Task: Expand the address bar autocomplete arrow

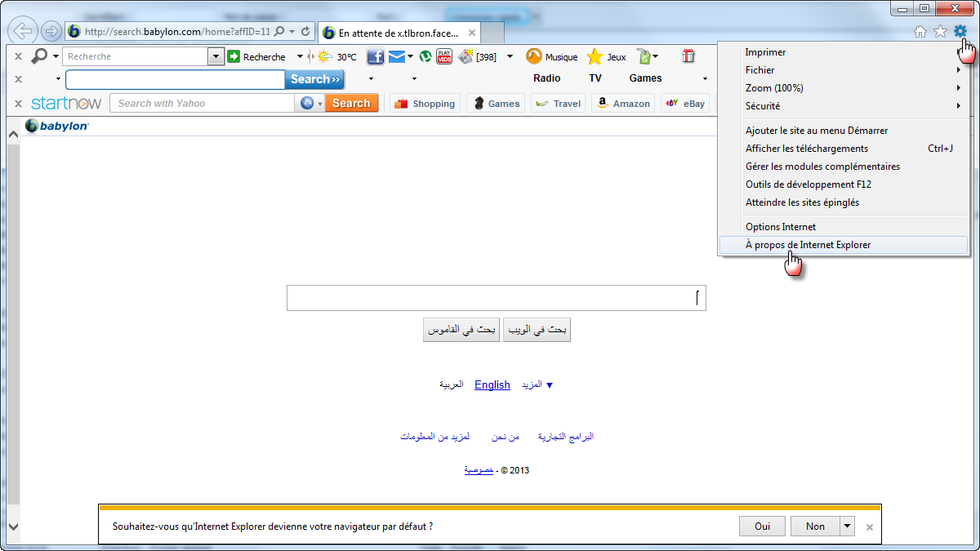Action: point(292,32)
